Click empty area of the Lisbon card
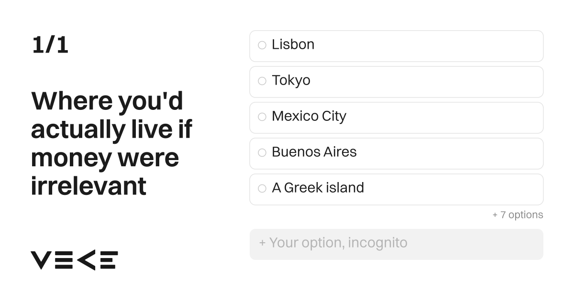574x301 pixels. [430, 46]
